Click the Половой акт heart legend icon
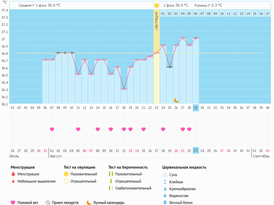Image resolution: width=274 pixels, height=205 pixels. click(x=13, y=203)
